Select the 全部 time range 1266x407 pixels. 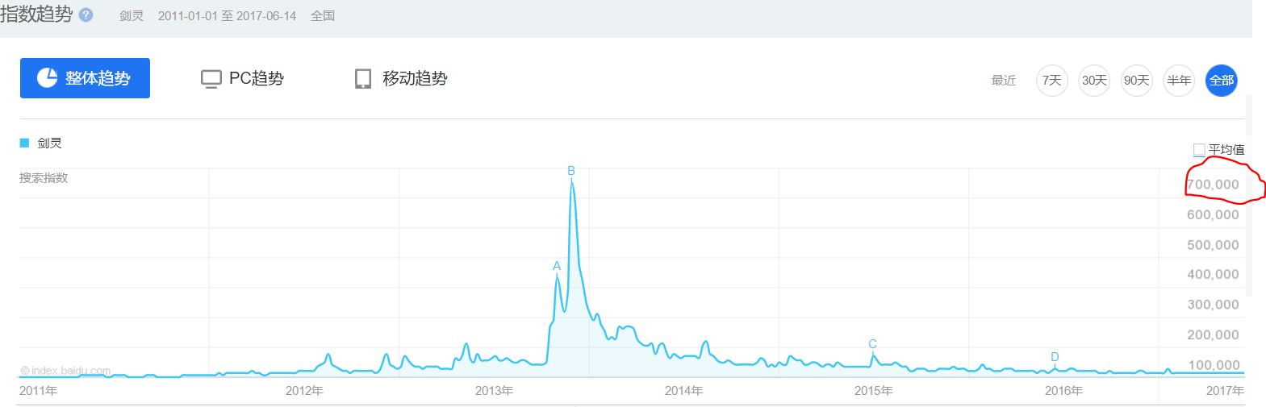(1221, 80)
